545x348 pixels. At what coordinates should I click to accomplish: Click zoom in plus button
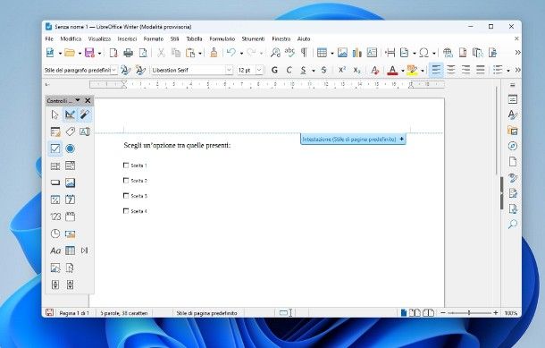496,313
